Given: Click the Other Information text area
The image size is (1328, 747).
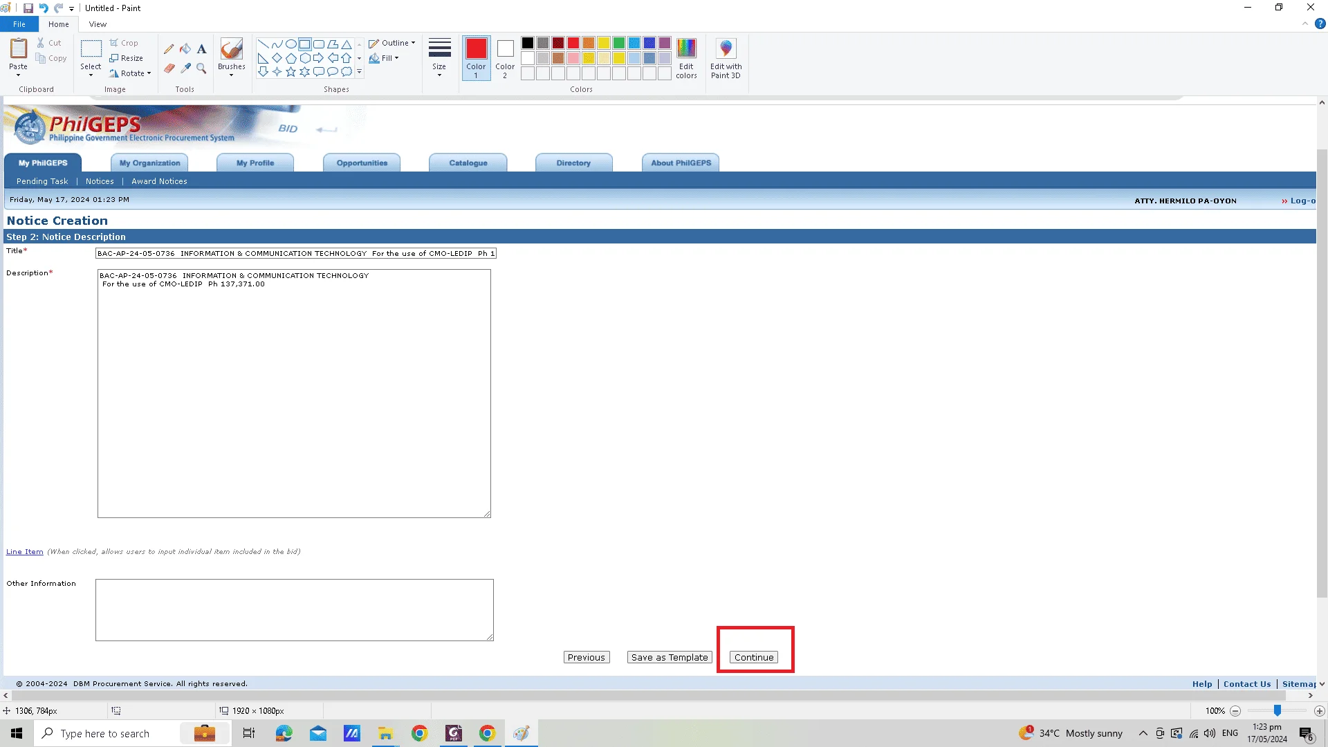Looking at the screenshot, I should pos(295,610).
